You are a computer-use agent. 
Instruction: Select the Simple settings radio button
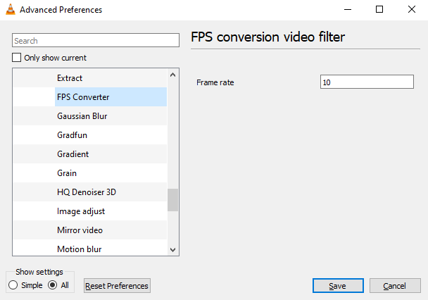[13, 285]
